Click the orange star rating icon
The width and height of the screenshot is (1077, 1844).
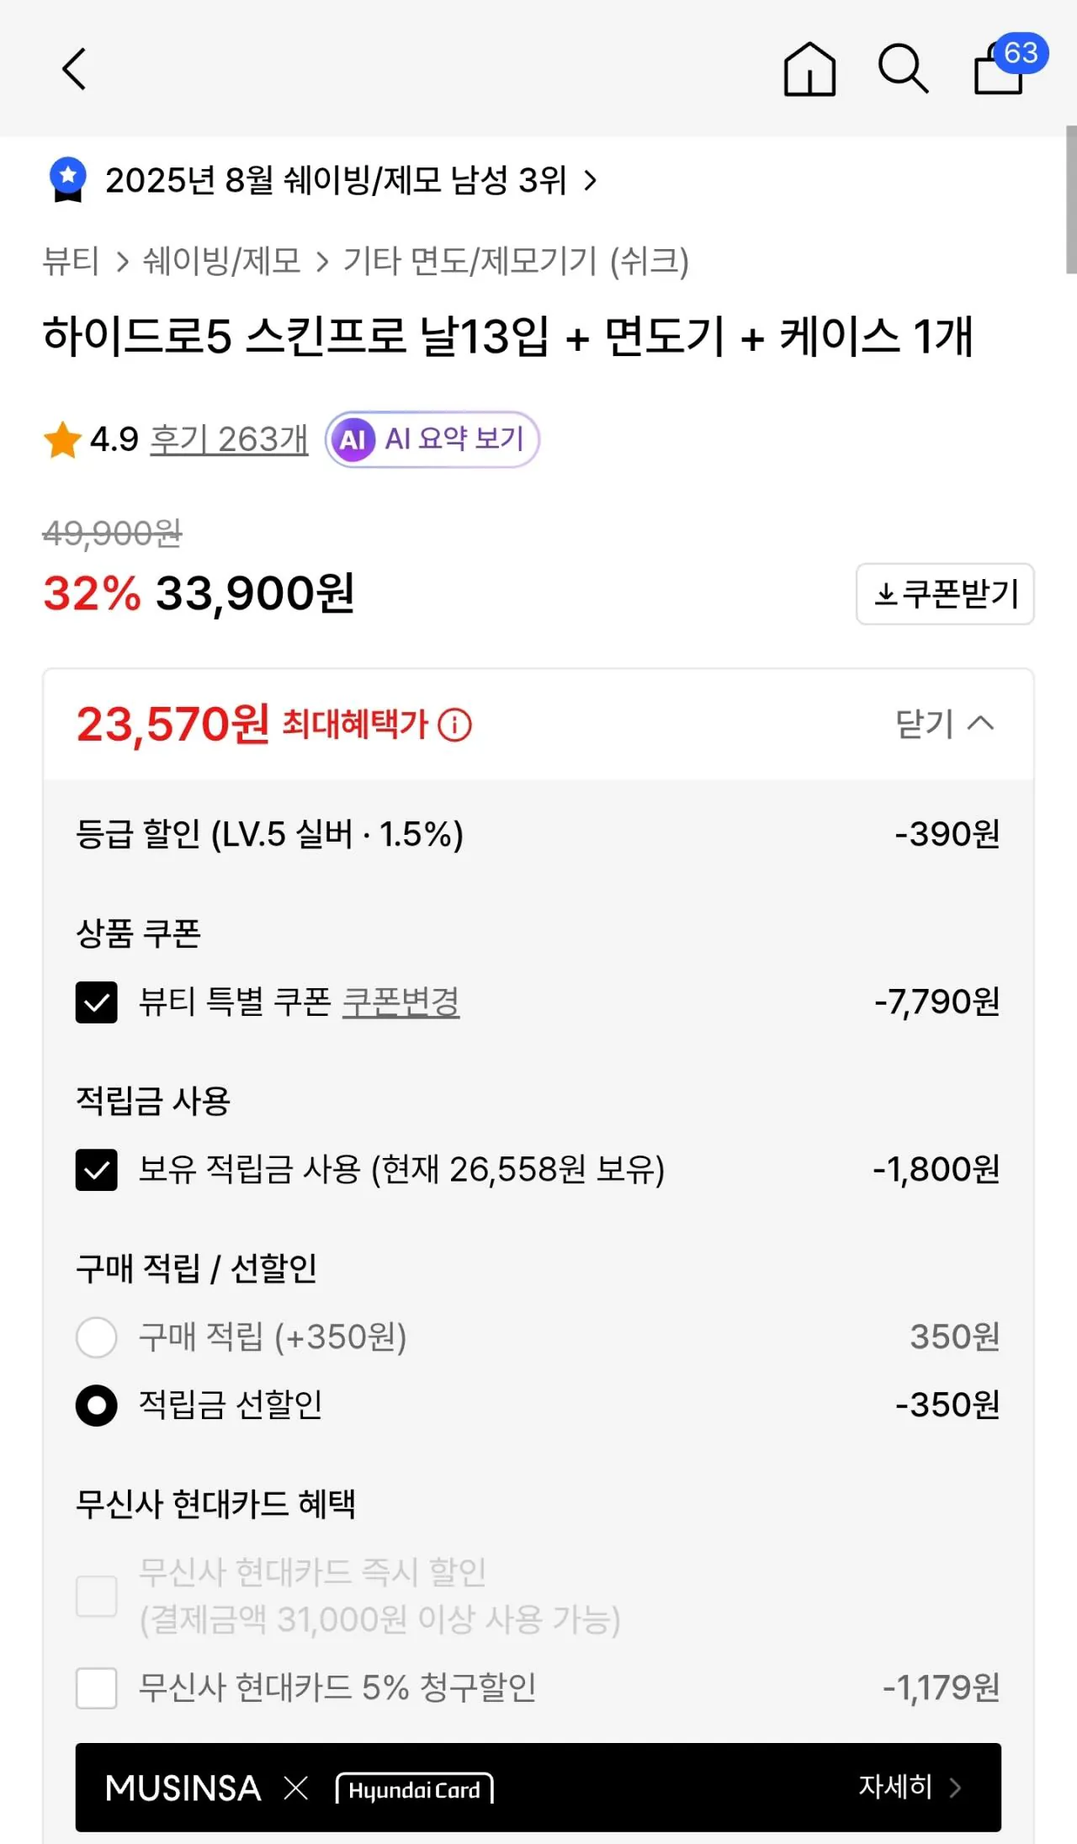coord(62,440)
